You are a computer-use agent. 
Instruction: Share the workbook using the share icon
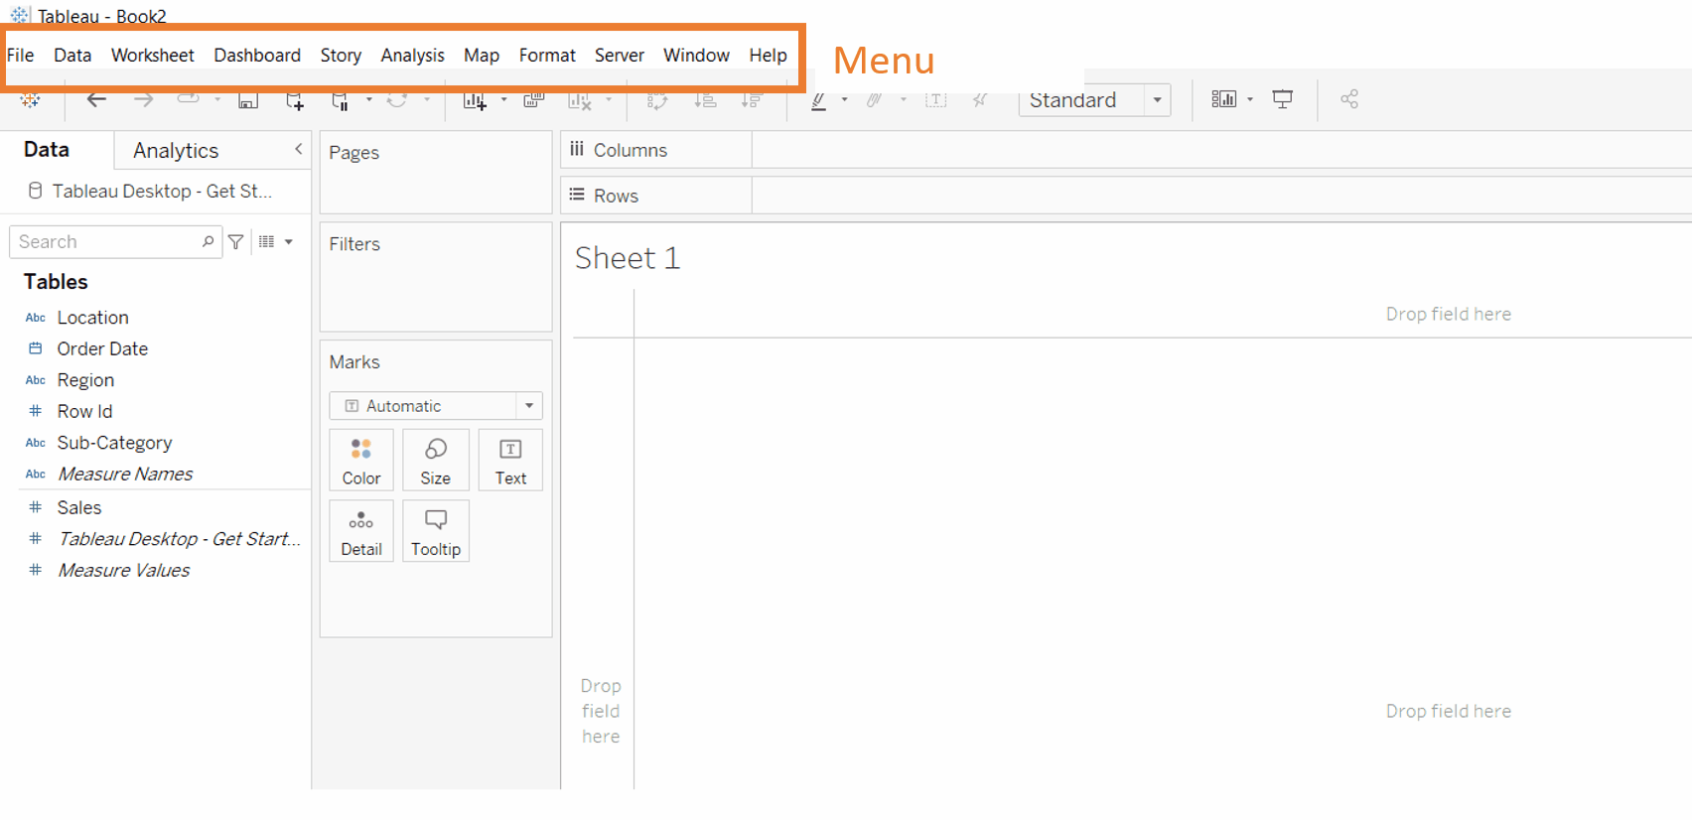point(1349,99)
